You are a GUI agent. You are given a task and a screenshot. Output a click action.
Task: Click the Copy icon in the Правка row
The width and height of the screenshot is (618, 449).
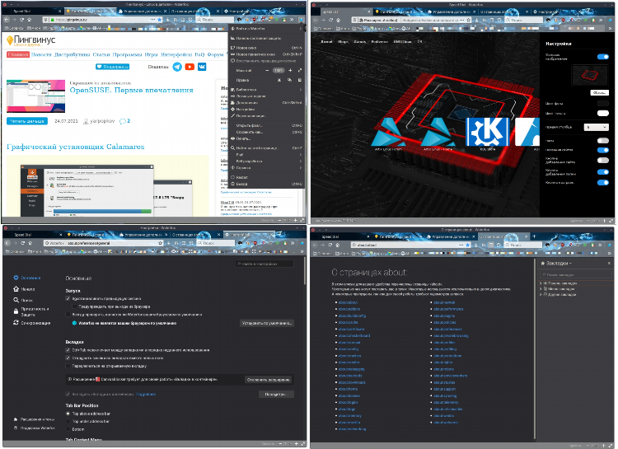click(290, 80)
